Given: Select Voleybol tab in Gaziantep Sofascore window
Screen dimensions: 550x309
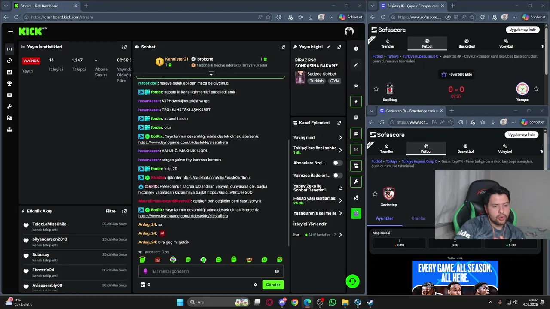Looking at the screenshot, I should click(x=505, y=148).
